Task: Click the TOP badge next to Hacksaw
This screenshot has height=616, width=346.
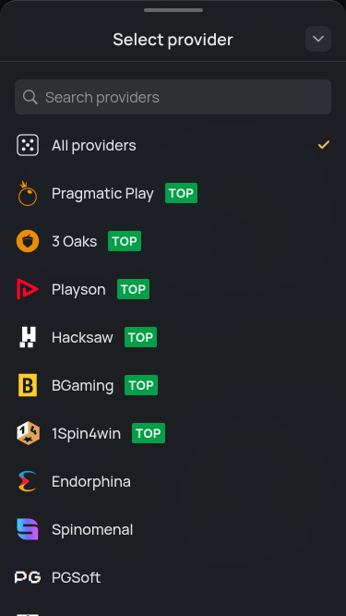Action: coord(140,337)
